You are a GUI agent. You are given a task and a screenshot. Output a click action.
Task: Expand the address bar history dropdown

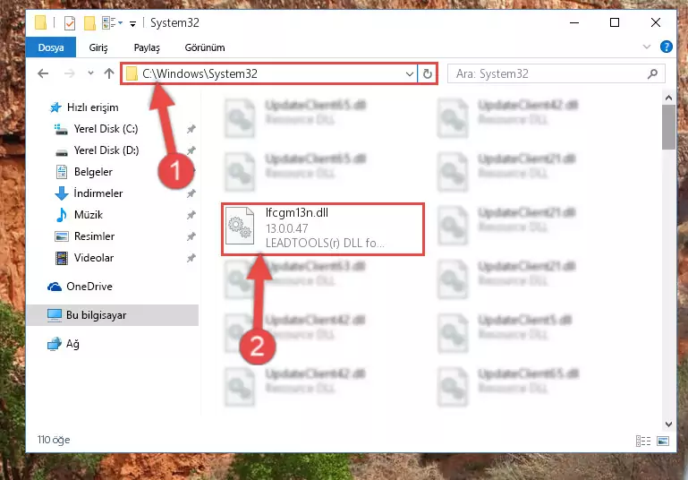coord(410,73)
